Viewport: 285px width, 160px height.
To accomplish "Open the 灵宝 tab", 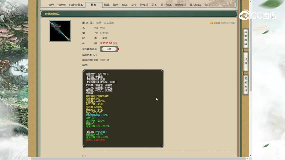I will coord(133,5).
